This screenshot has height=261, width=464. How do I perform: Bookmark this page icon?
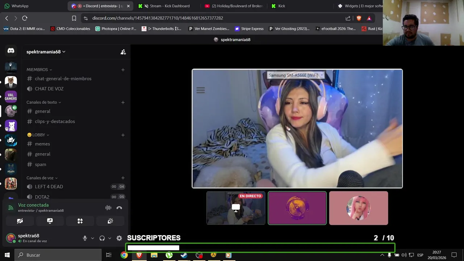click(x=74, y=18)
